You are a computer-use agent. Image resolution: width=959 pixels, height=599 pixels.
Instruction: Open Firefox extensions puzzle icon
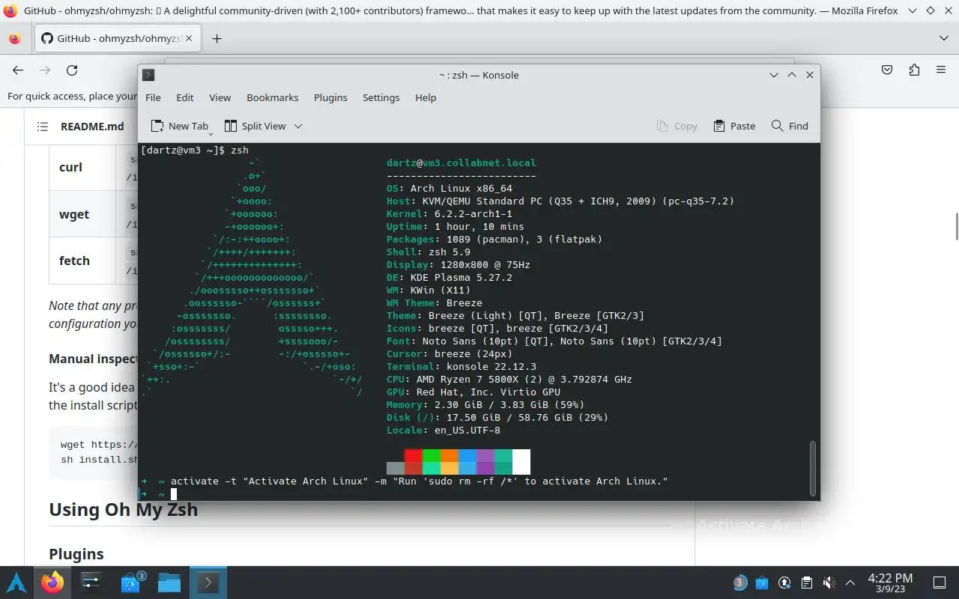tap(914, 70)
